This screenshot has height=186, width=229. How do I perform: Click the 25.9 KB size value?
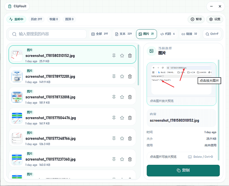pos(211,139)
